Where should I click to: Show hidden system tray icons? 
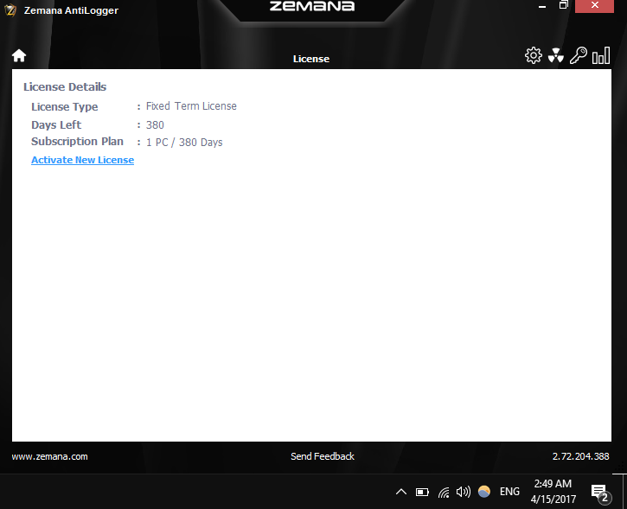401,492
